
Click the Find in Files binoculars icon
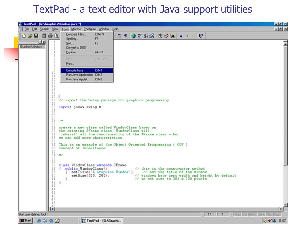(x=172, y=36)
